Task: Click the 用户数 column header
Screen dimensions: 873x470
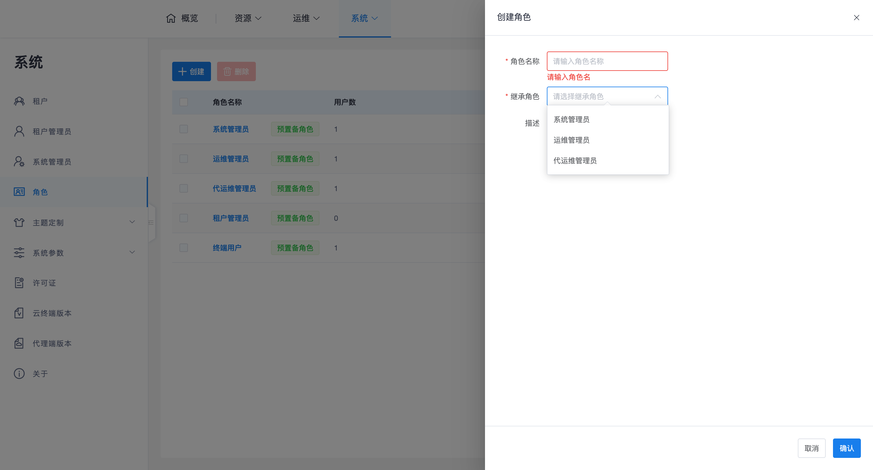Action: 345,102
